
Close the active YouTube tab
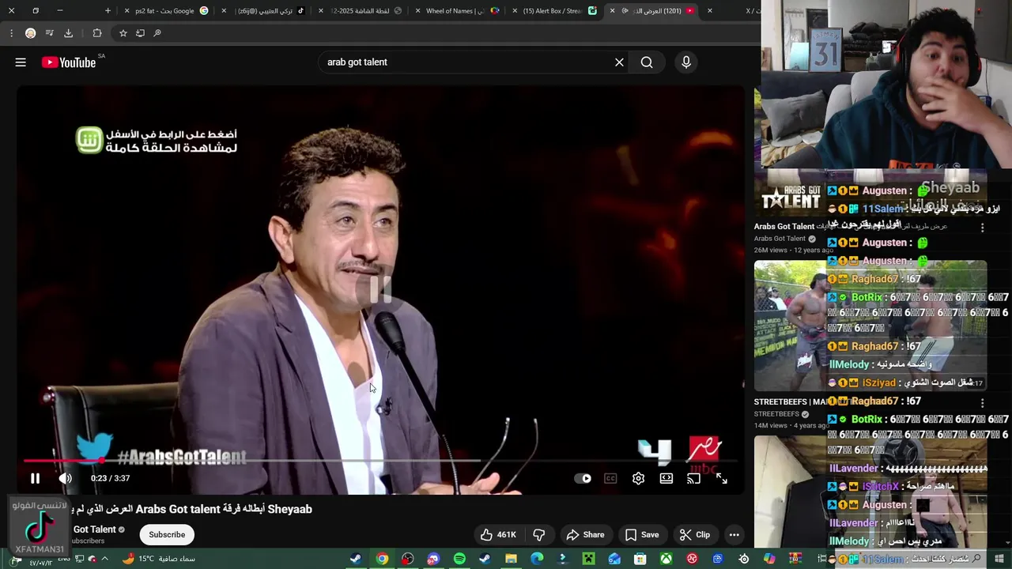click(x=612, y=11)
